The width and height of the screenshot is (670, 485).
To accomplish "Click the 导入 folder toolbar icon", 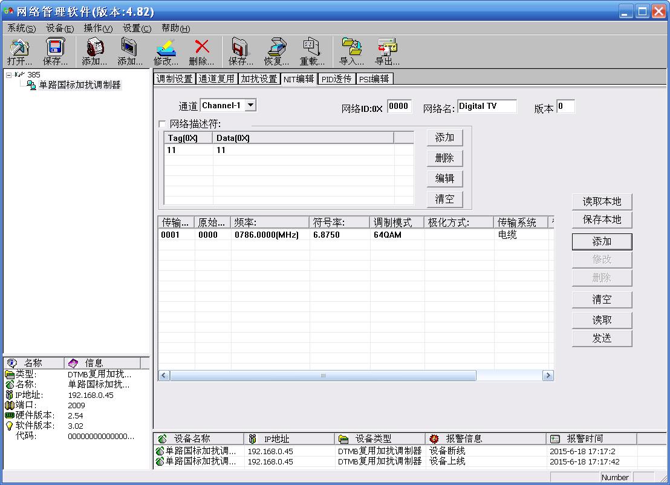I will [352, 47].
